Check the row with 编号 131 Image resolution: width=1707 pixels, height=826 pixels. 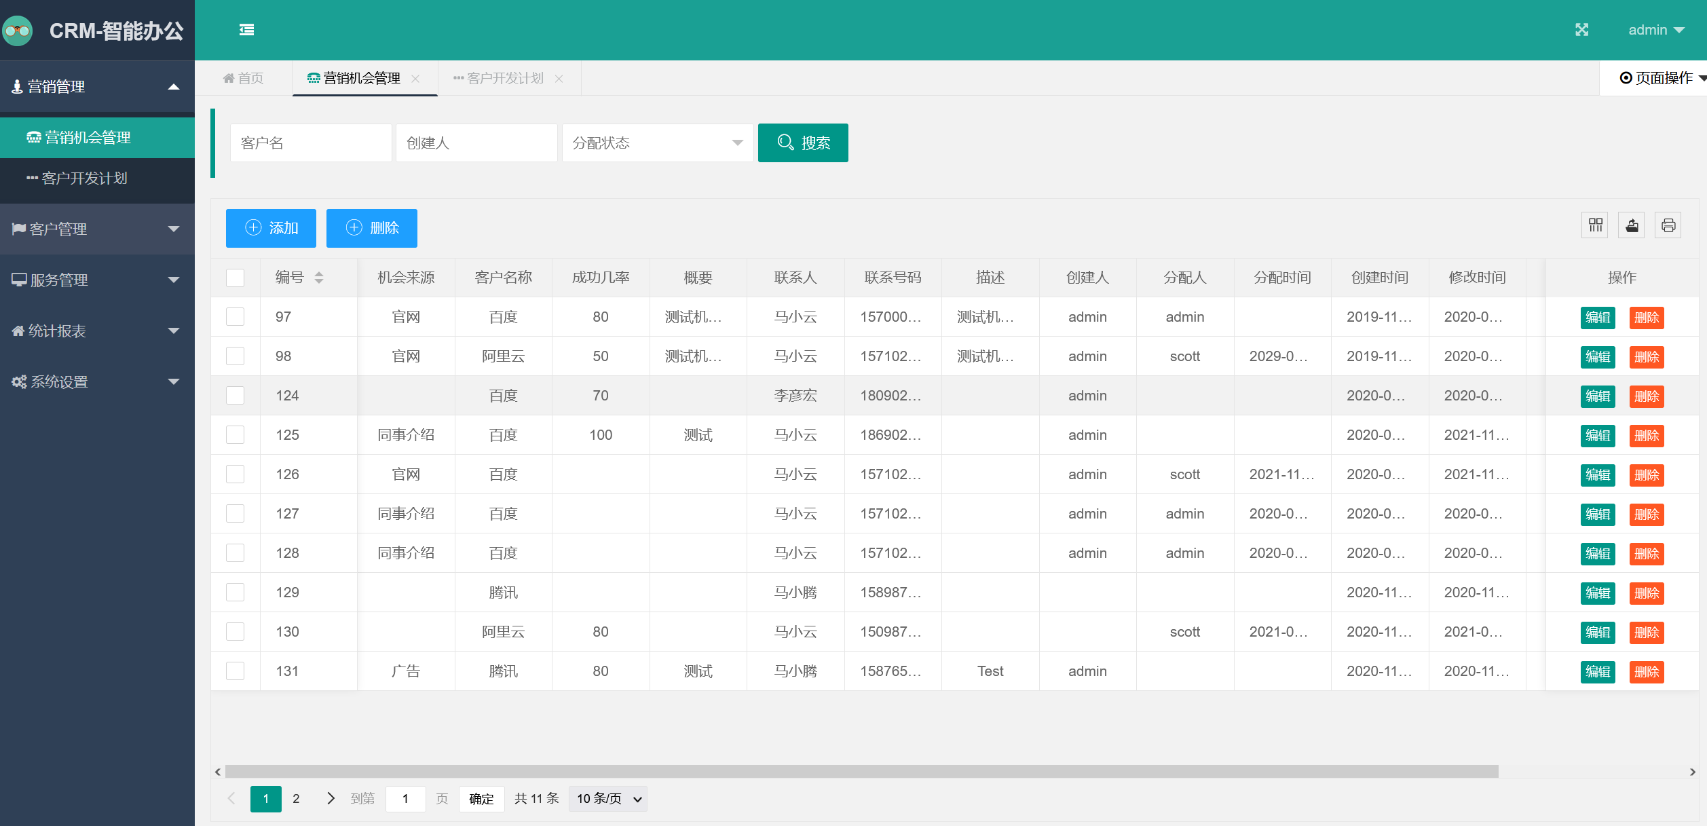(x=235, y=671)
